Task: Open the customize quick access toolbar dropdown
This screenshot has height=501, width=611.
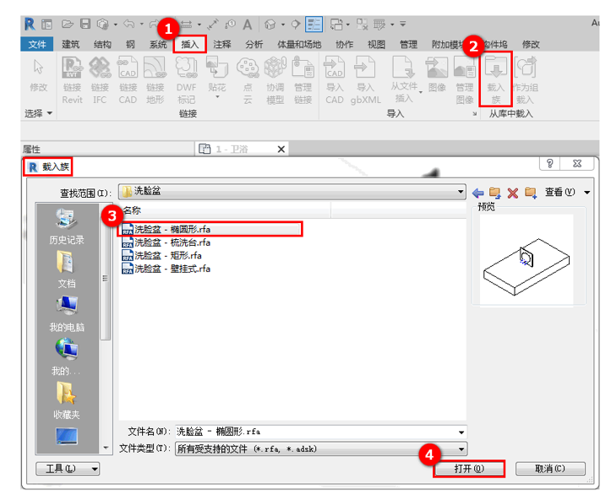Action: (403, 25)
